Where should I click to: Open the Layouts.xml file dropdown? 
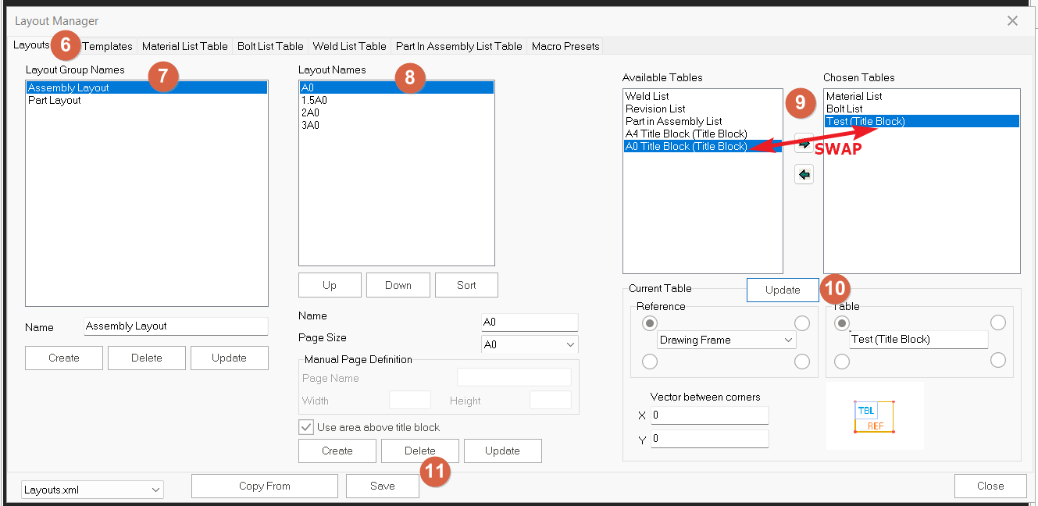92,490
